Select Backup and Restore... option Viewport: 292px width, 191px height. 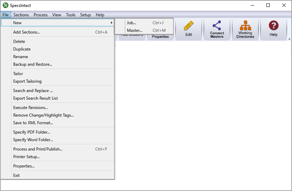[33, 65]
